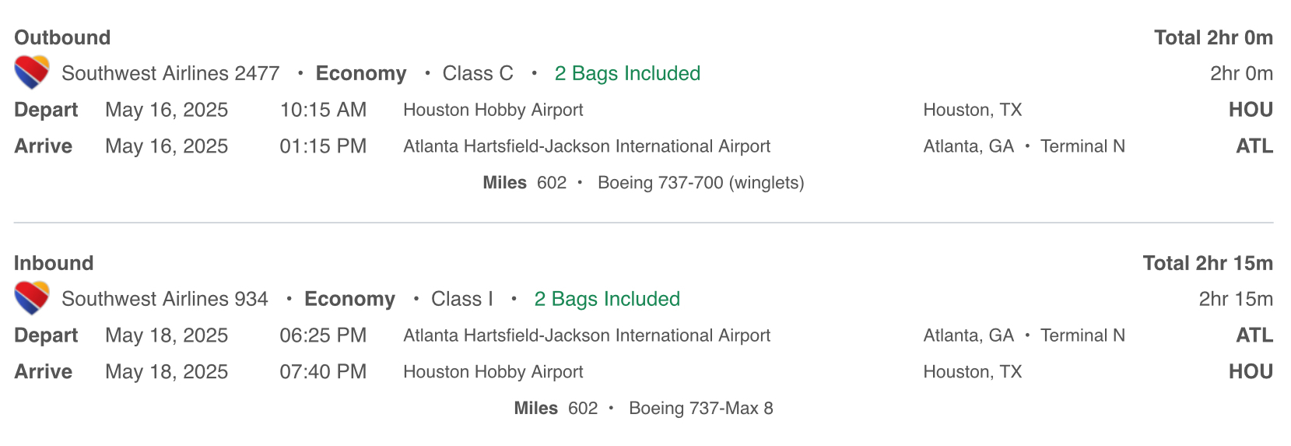Image resolution: width=1291 pixels, height=446 pixels.
Task: Click the 07:40 PM arrival time
Action: [x=323, y=372]
